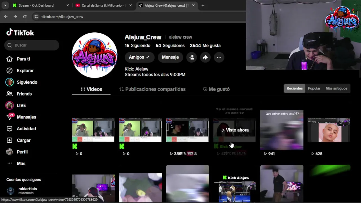Open the PUTA, VOS LE video thumbnail
This screenshot has width=361, height=203.
click(x=187, y=130)
